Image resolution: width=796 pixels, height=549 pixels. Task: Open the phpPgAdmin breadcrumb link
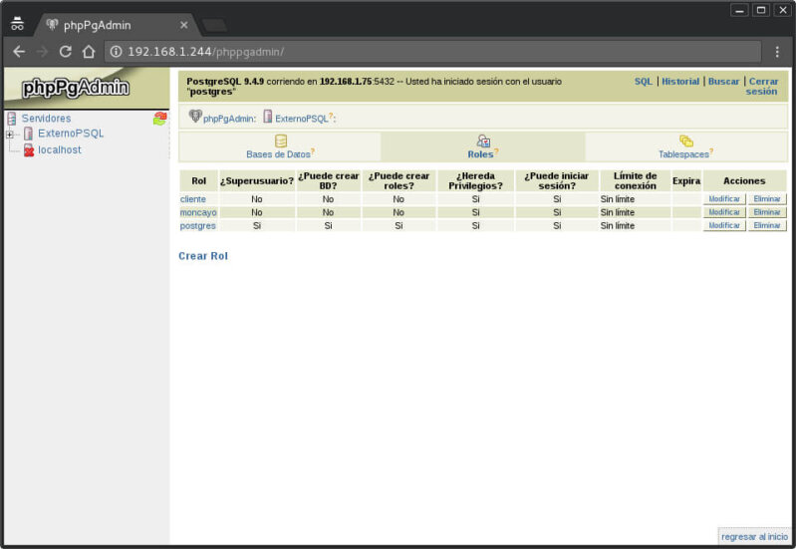[229, 119]
